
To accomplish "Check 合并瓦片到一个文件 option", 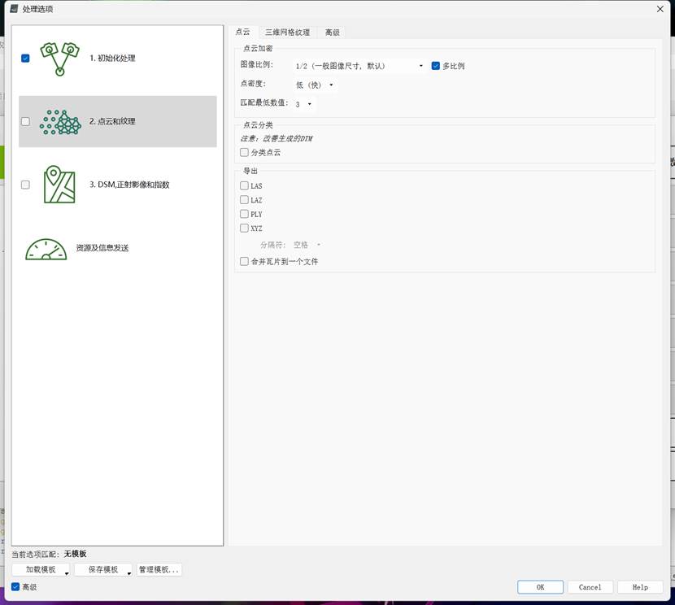I will 244,261.
